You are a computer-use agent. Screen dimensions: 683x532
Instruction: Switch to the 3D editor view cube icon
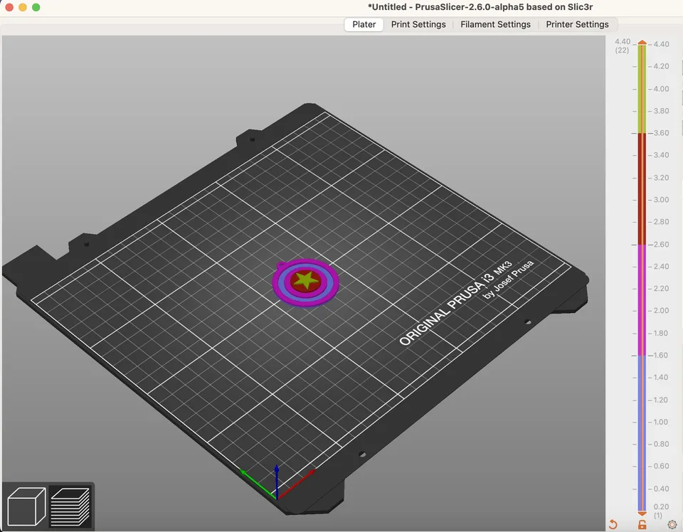pyautogui.click(x=26, y=506)
